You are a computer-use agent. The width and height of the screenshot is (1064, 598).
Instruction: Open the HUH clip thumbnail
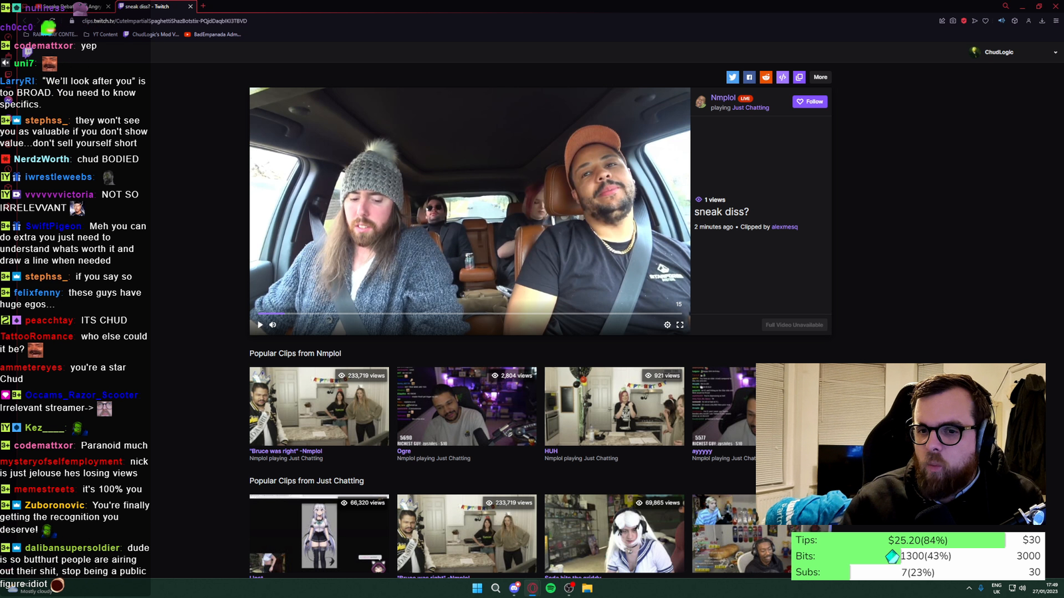[614, 406]
